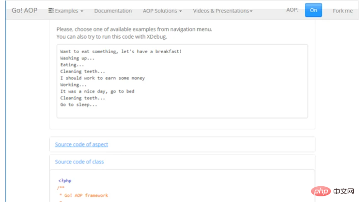Go to the Documentation menu item
The width and height of the screenshot is (359, 207).
(x=113, y=11)
